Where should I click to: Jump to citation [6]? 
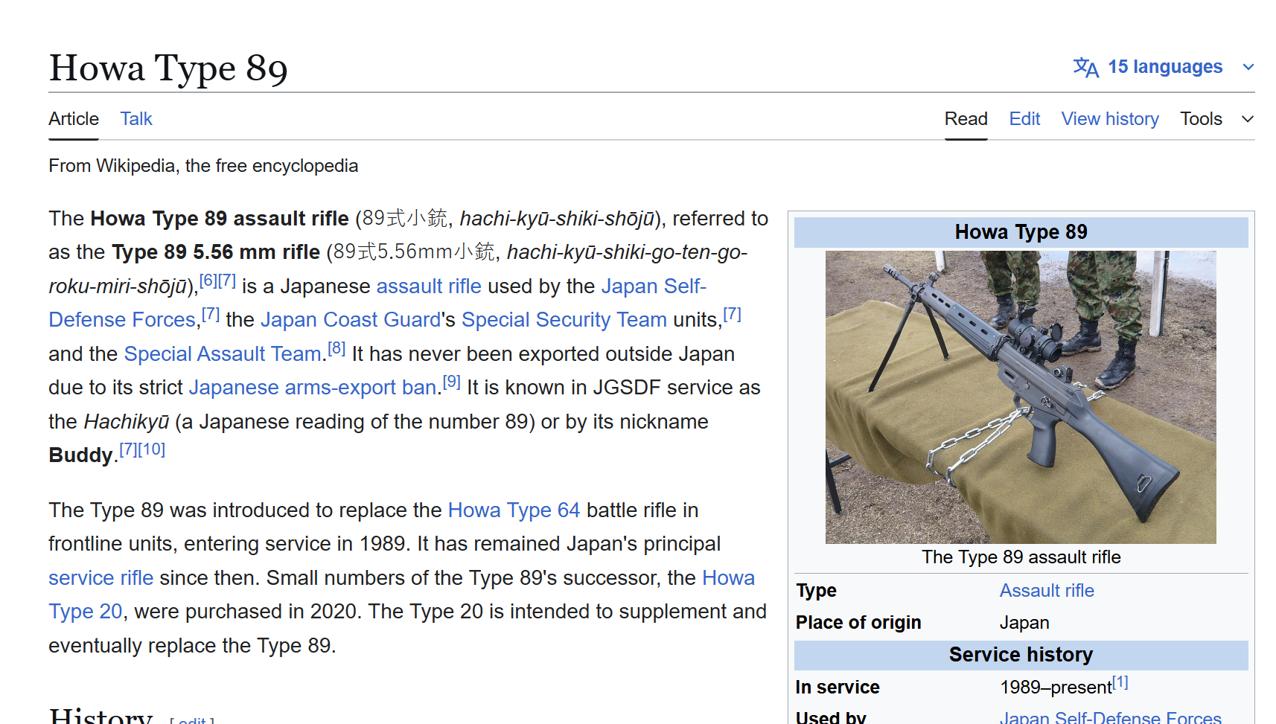tap(208, 281)
